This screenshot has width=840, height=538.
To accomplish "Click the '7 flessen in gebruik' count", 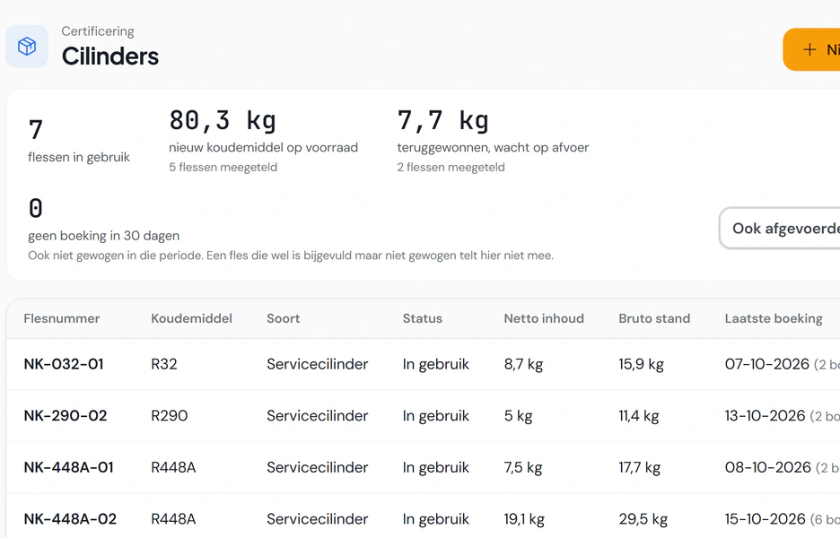I will pyautogui.click(x=79, y=142).
